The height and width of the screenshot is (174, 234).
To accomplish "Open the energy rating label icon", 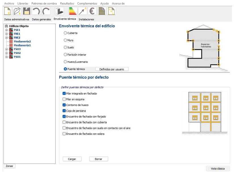I will [x=73, y=11].
